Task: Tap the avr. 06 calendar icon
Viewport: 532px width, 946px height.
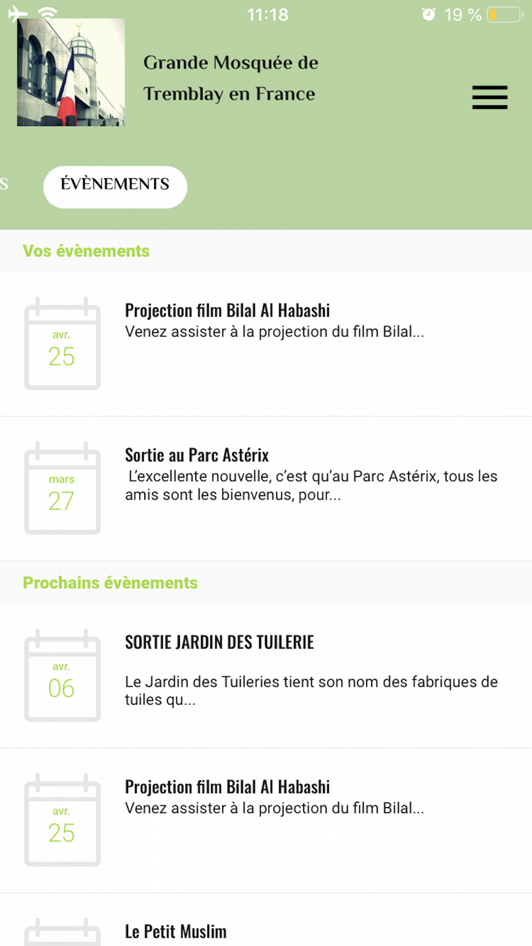Action: tap(62, 675)
